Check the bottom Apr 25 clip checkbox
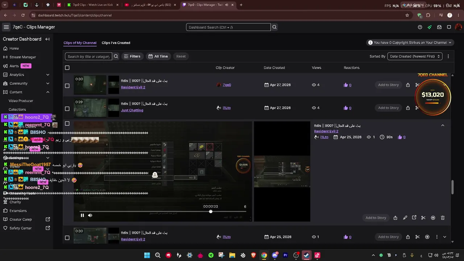This screenshot has height=261, width=464. coord(67,238)
